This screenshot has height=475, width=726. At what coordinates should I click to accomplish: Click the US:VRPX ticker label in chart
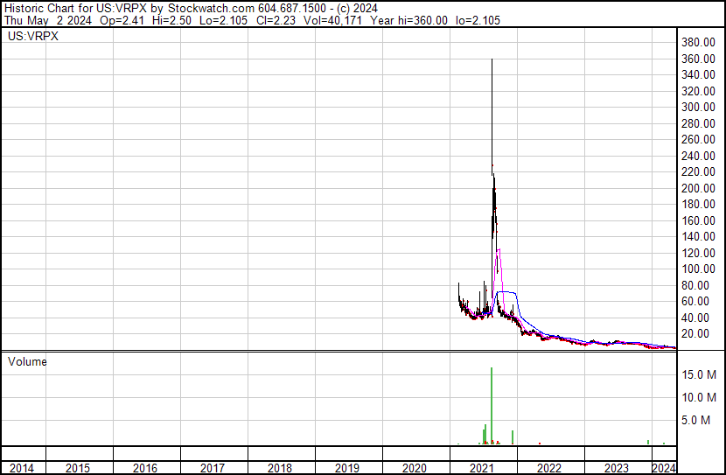pyautogui.click(x=31, y=38)
